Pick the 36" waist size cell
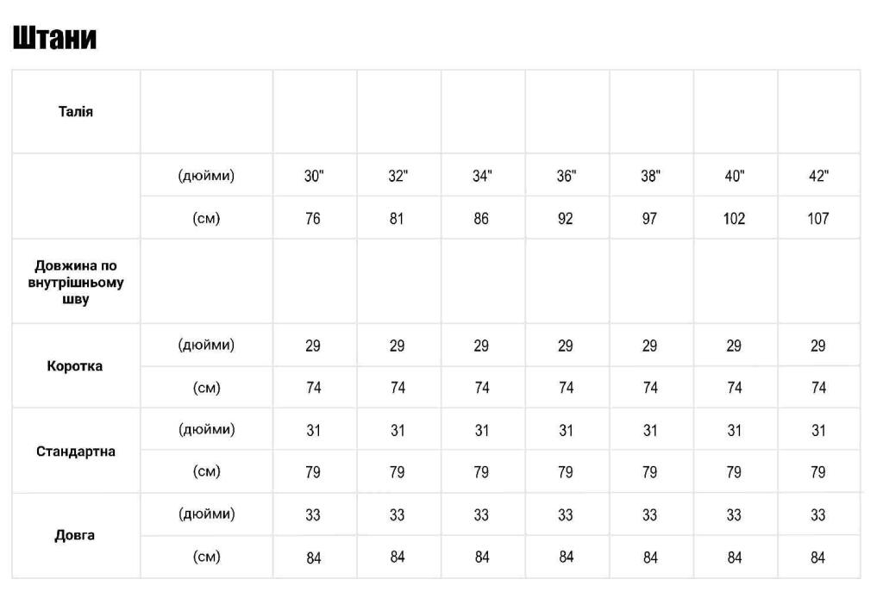The height and width of the screenshot is (592, 883). point(566,177)
